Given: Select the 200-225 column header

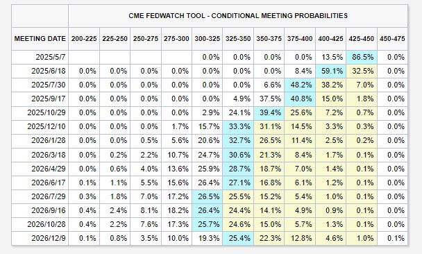Looking at the screenshot, I should tap(84, 39).
